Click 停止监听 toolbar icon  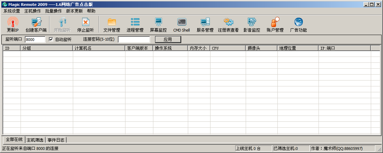click(x=85, y=22)
